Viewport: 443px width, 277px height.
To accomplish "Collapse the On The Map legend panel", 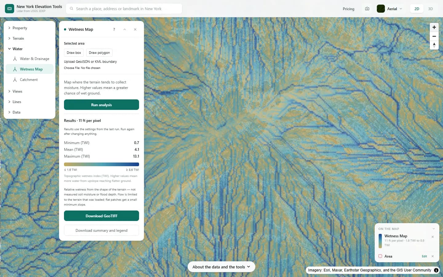I will (433, 229).
